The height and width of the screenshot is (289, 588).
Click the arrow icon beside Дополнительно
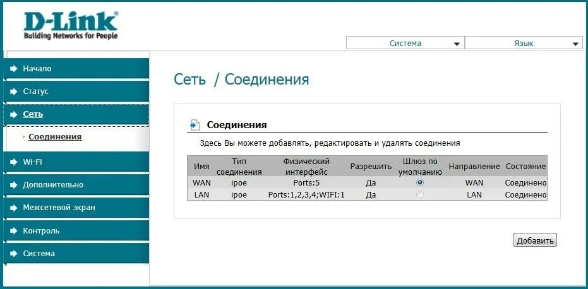pyautogui.click(x=14, y=185)
